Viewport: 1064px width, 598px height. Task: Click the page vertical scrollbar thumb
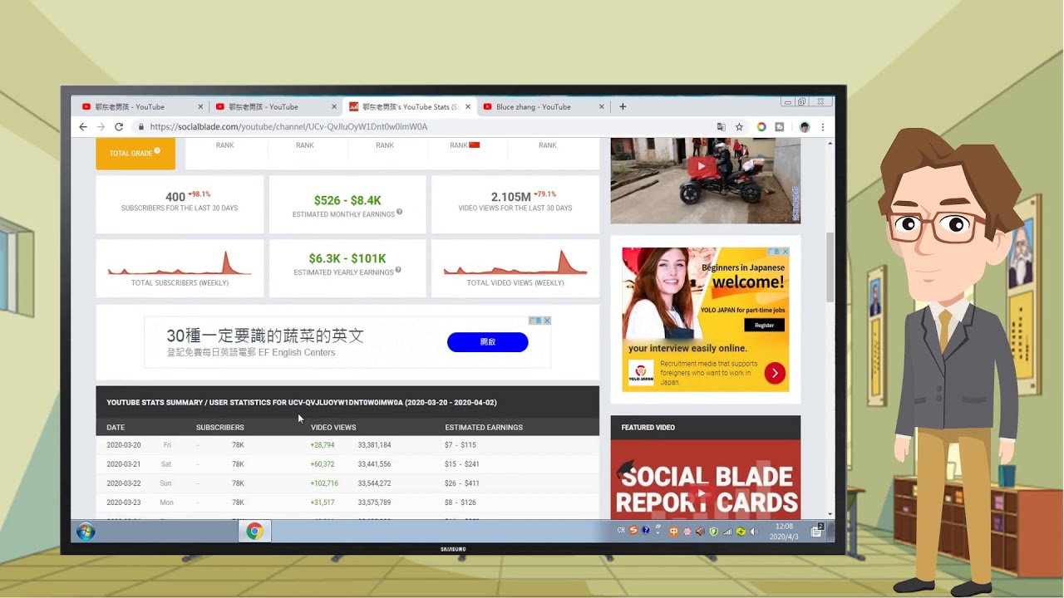830,267
